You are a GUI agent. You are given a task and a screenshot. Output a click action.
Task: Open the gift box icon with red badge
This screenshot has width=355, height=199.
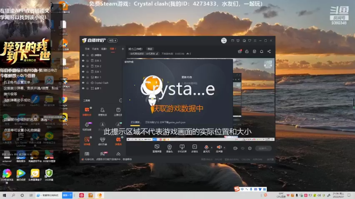tap(240, 51)
